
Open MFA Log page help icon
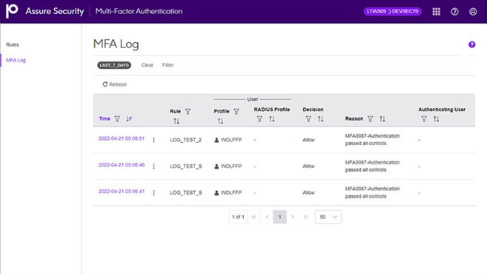click(x=471, y=44)
